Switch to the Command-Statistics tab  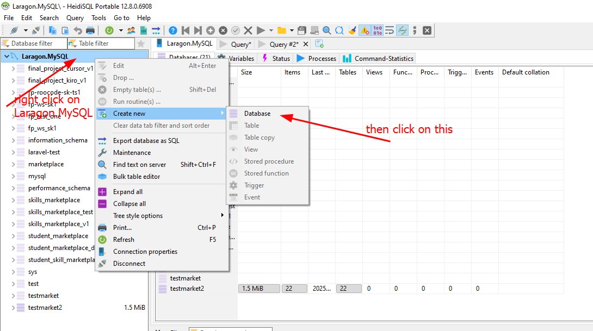[x=378, y=59]
